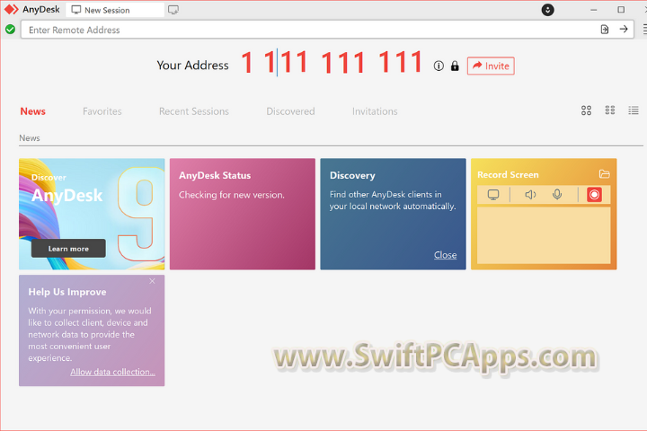Image resolution: width=647 pixels, height=431 pixels.
Task: Switch to list view
Action: point(634,110)
